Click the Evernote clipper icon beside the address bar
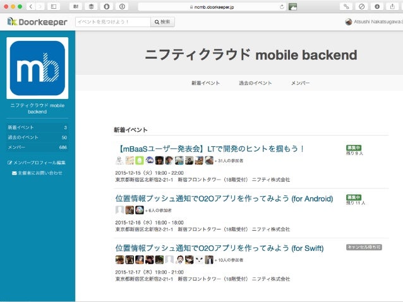 (x=292, y=7)
